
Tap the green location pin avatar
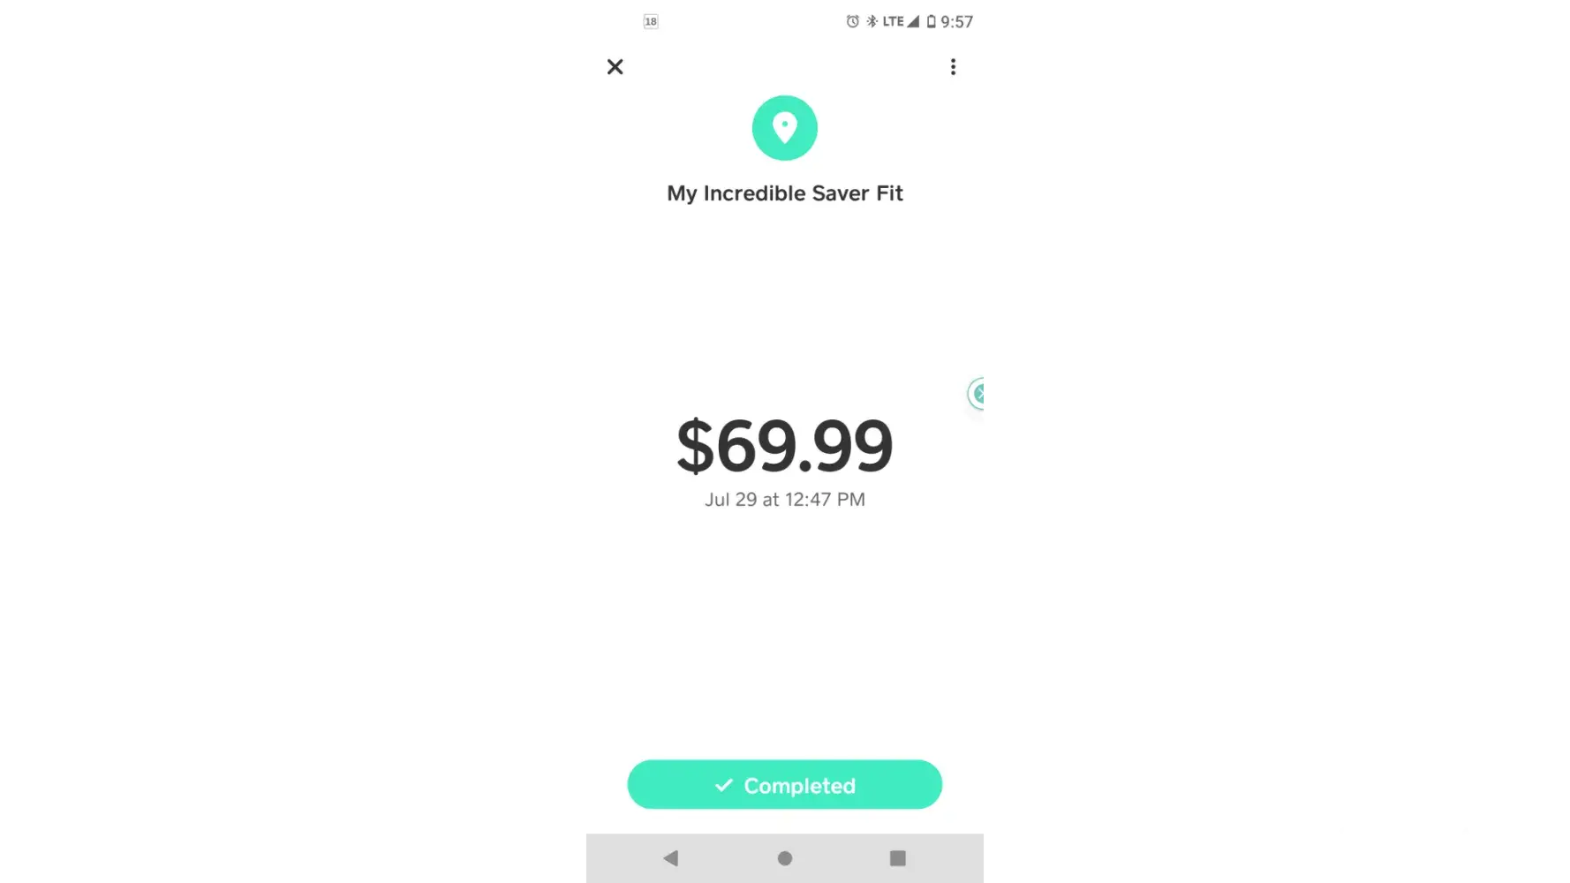click(x=785, y=128)
